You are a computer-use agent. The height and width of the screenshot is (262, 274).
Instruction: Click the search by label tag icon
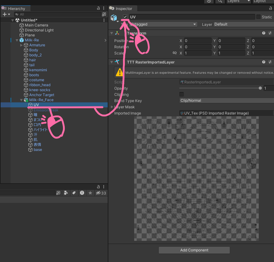pyautogui.click(x=74, y=193)
